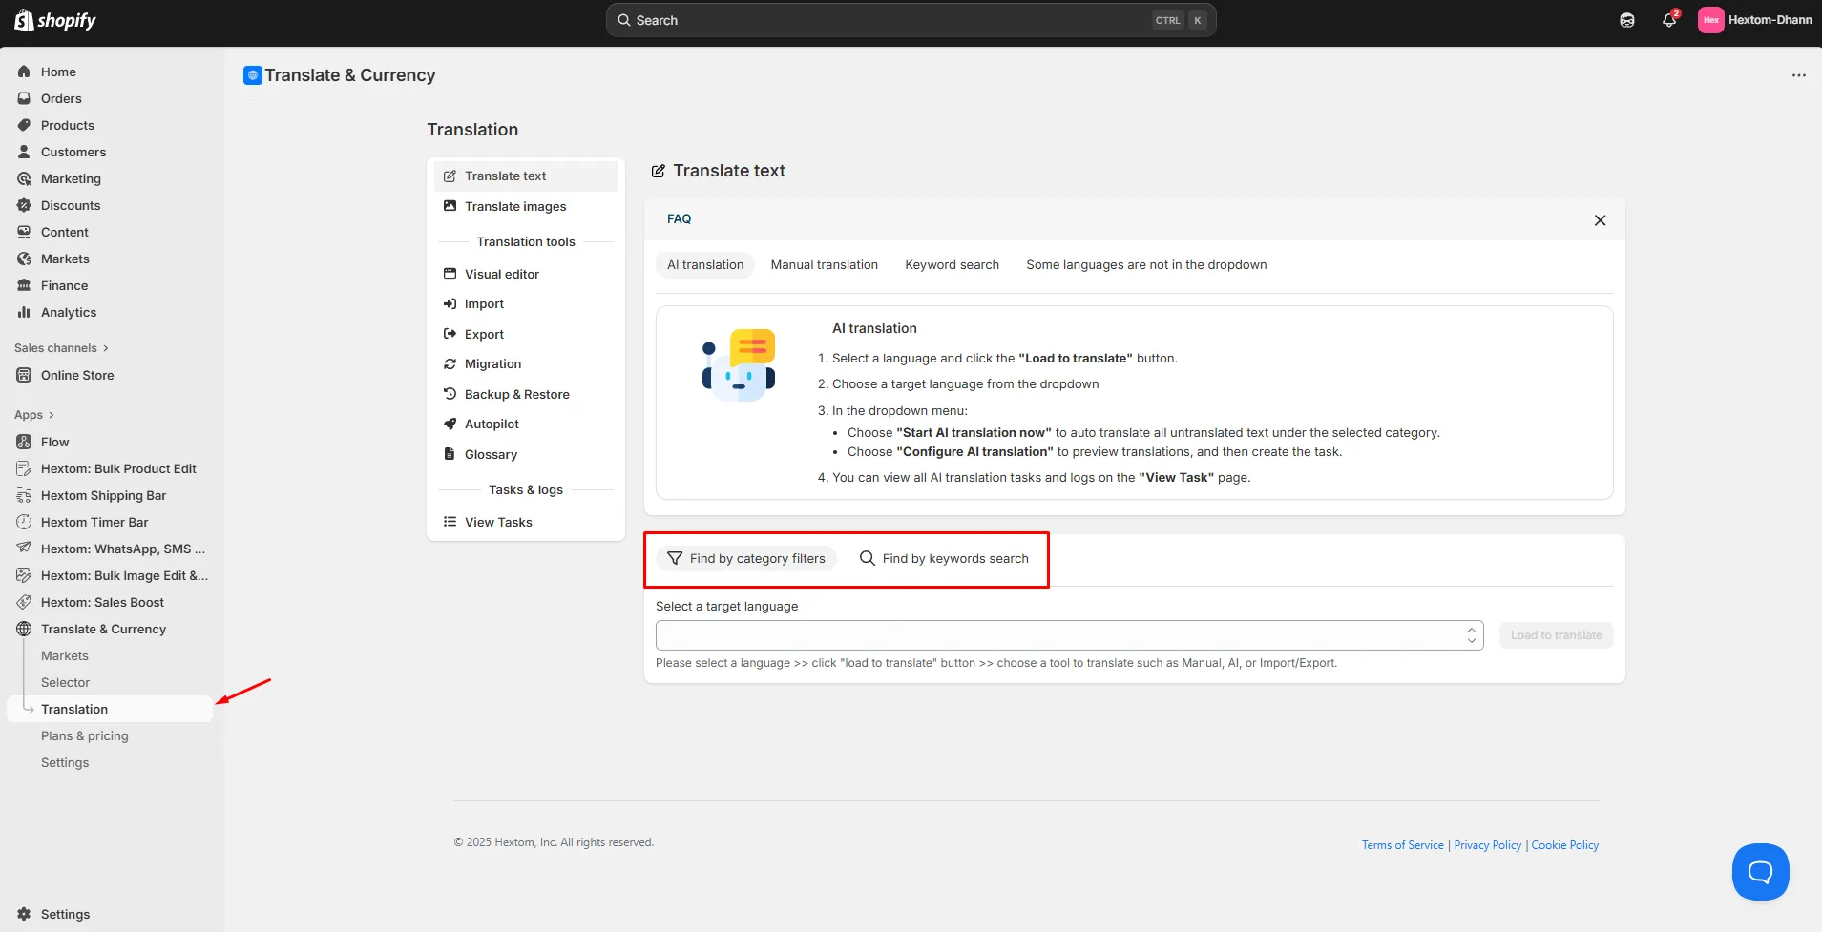
Task: Click the Markets globe icon in main sidebar
Action: [24, 259]
